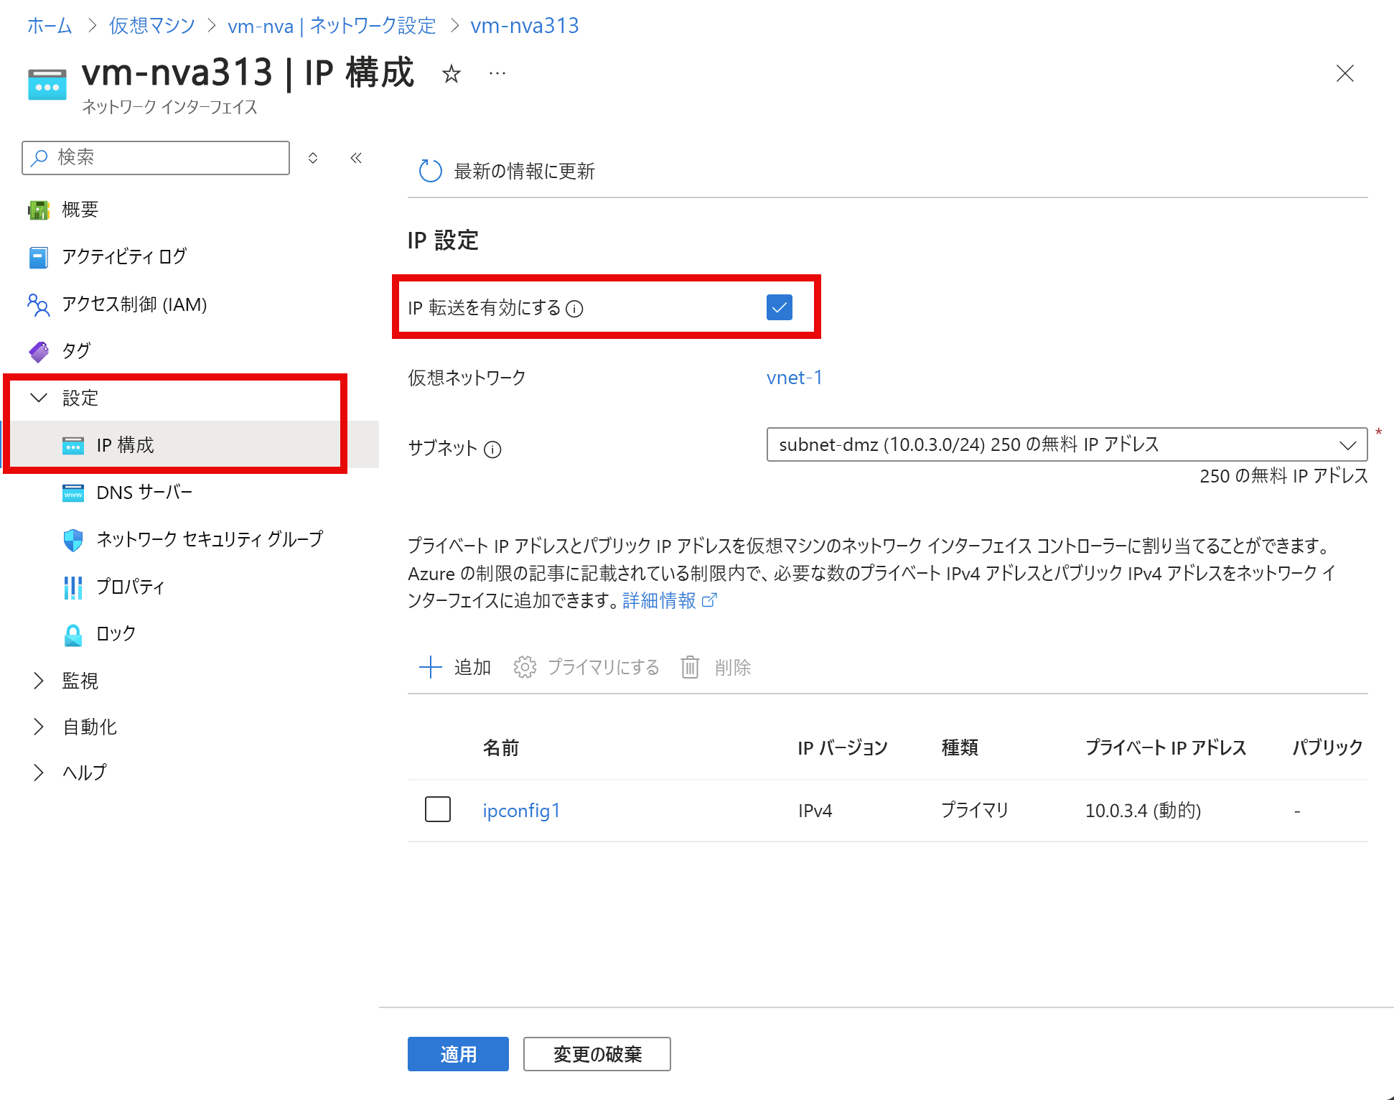Click the info icon next to IP 転送を有効にする

574,309
